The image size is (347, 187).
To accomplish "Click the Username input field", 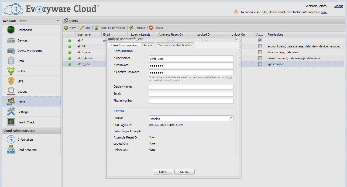I will [191, 58].
